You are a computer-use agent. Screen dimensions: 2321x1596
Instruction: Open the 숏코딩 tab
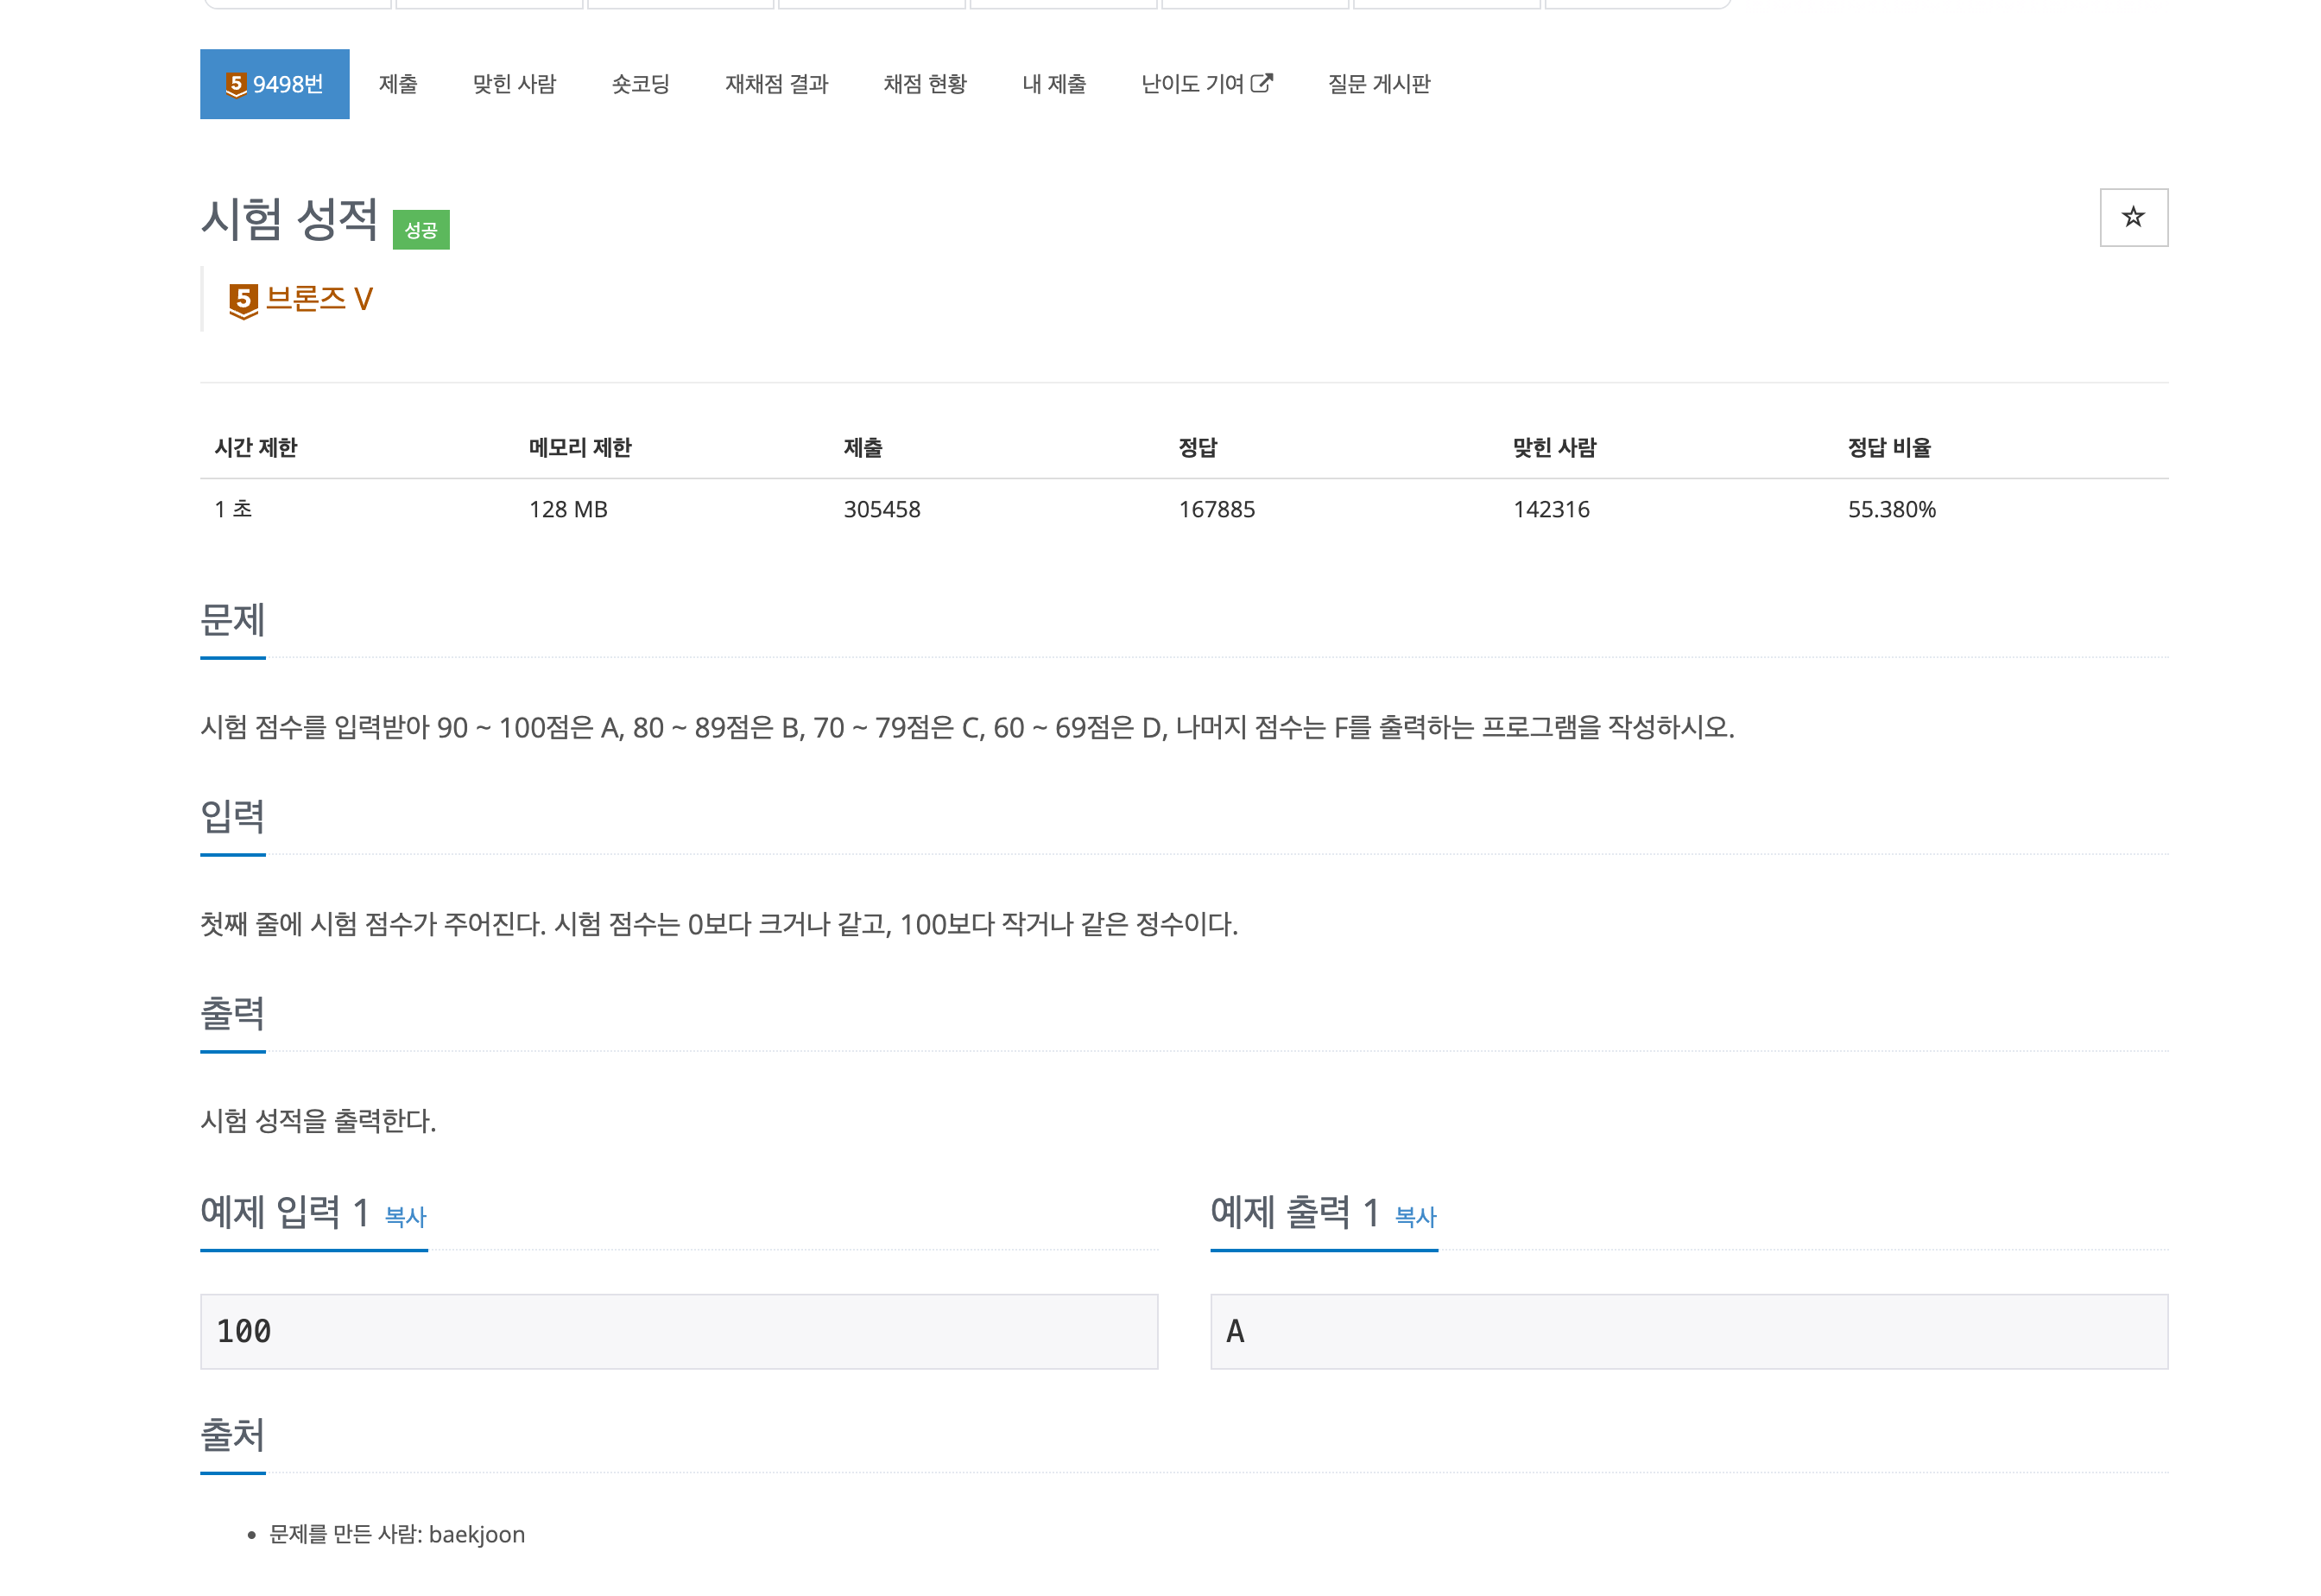[640, 84]
